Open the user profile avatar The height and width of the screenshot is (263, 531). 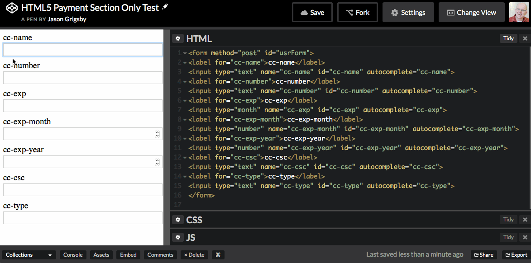click(x=518, y=12)
